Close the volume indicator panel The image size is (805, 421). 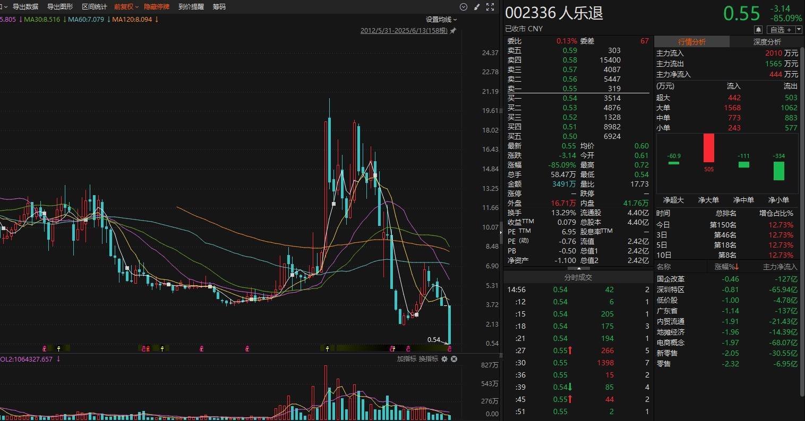[x=454, y=359]
